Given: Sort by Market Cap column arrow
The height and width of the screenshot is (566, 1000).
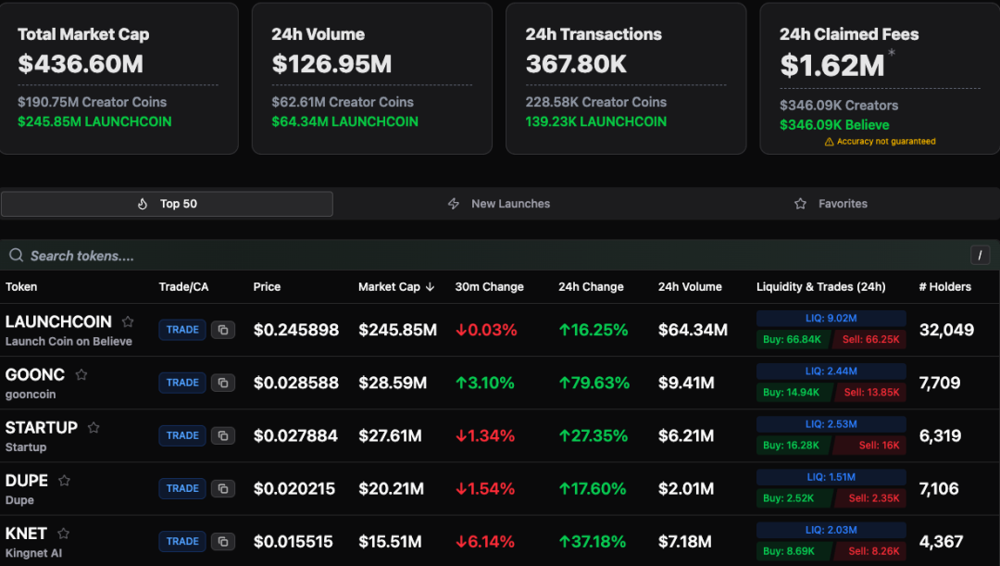Looking at the screenshot, I should 430,287.
